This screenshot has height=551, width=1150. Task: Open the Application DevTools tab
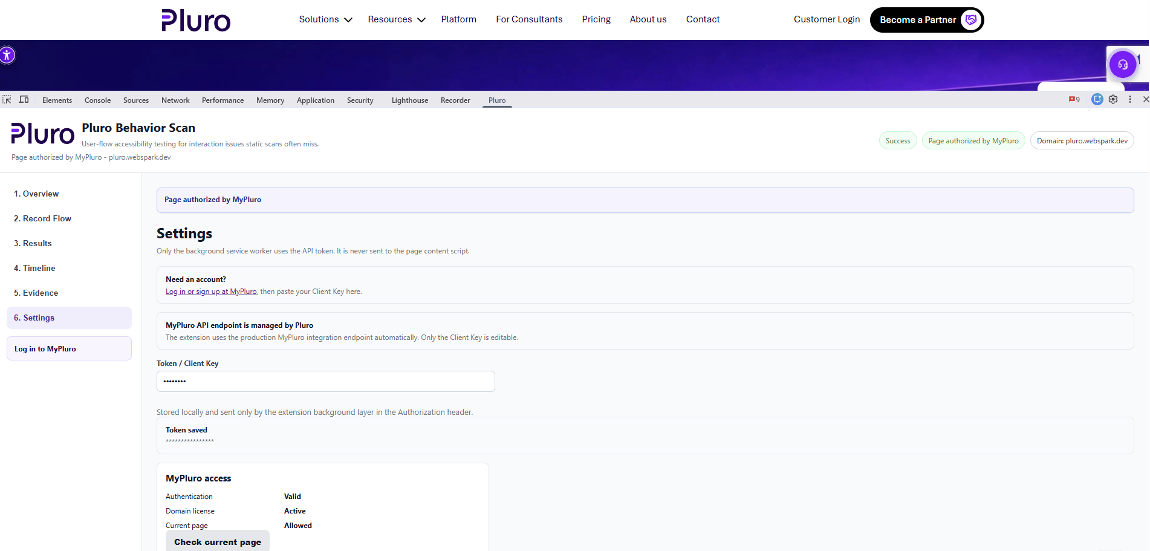[x=316, y=100]
